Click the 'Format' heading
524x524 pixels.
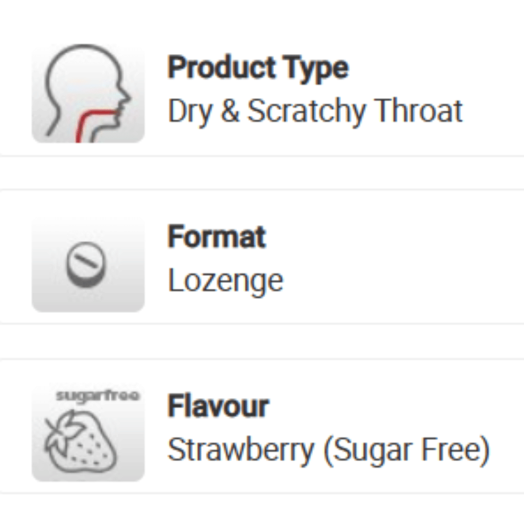[x=216, y=236]
